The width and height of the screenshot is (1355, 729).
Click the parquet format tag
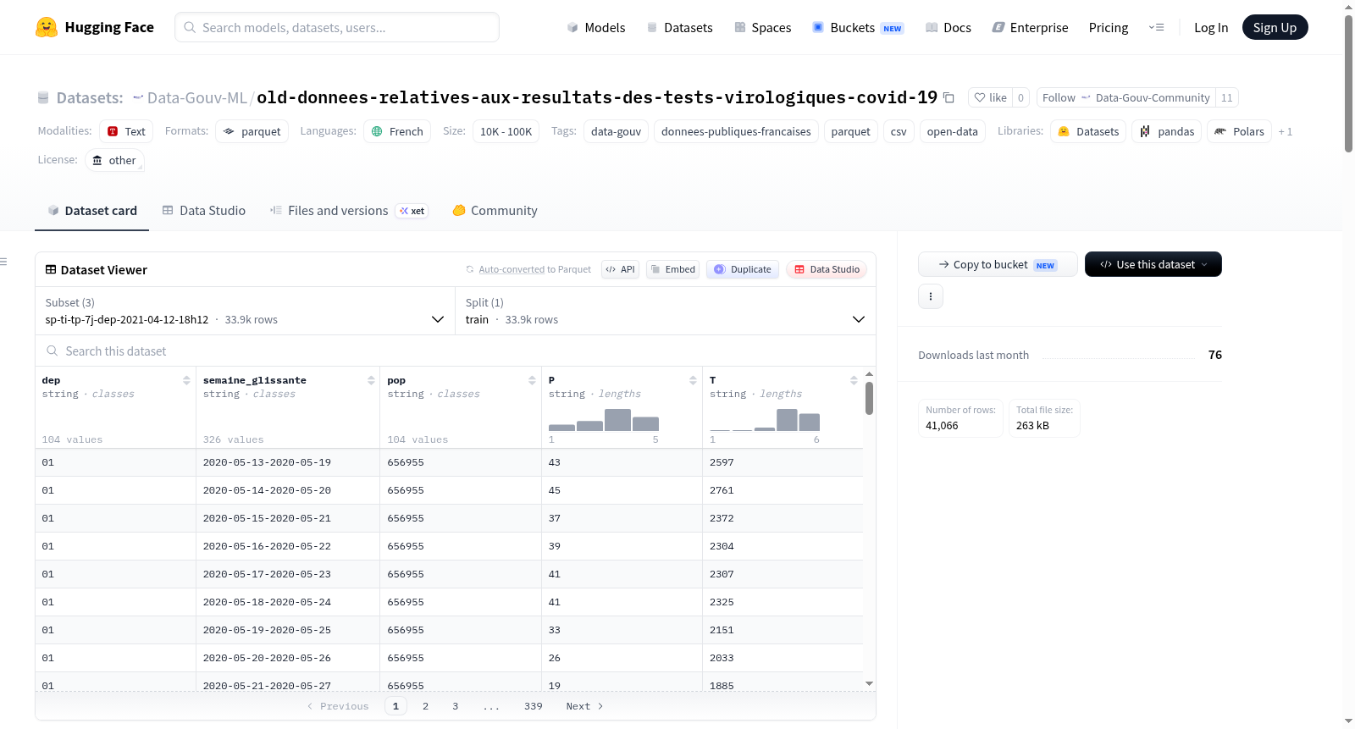pos(252,131)
